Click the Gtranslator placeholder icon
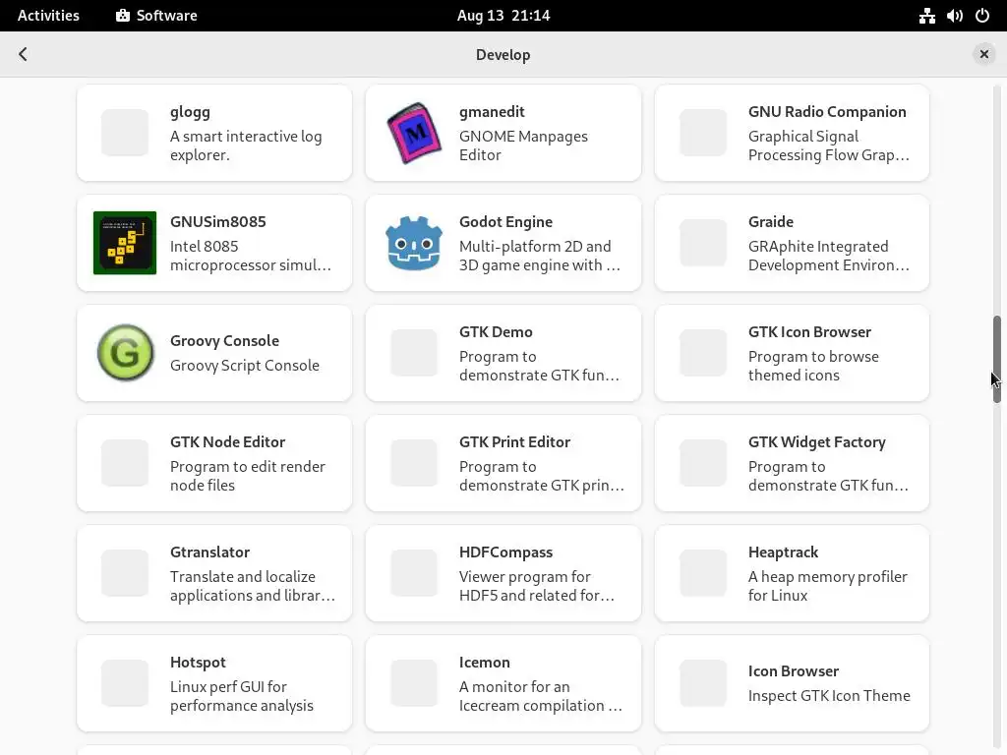This screenshot has width=1007, height=755. pos(125,573)
